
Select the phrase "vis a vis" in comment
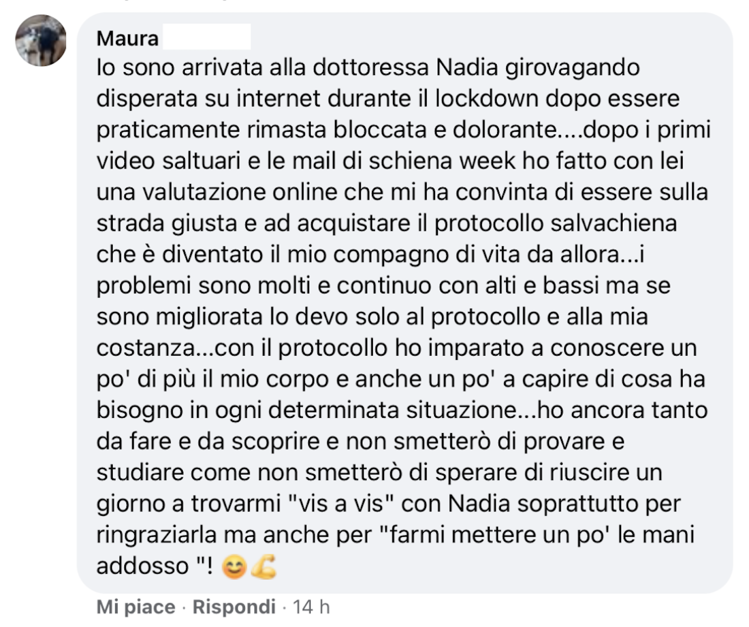pos(343,504)
